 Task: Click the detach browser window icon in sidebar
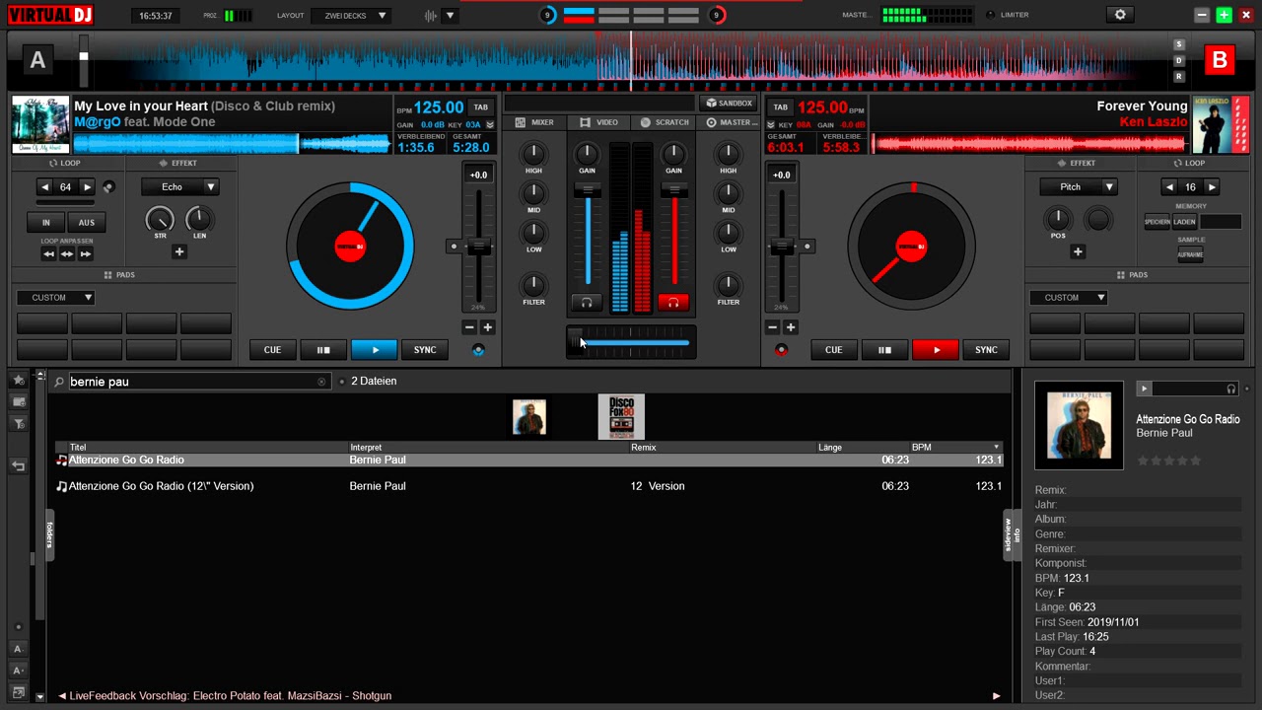pyautogui.click(x=18, y=693)
